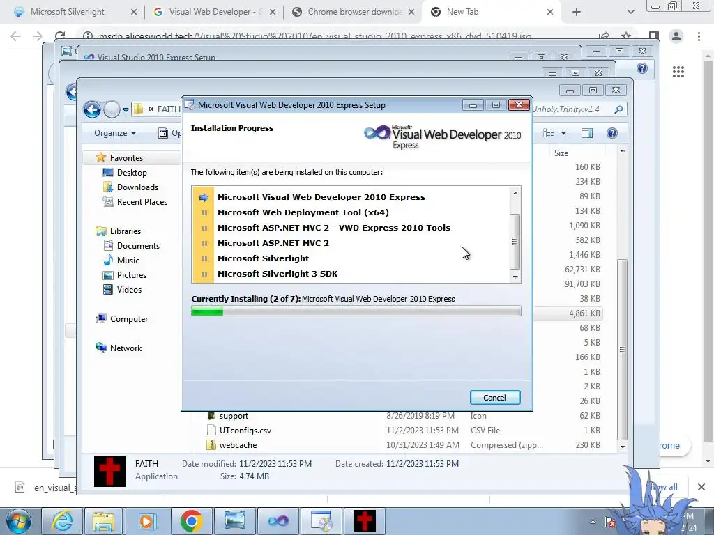Open the Organize menu in Explorer
This screenshot has height=535, width=714.
(115, 133)
